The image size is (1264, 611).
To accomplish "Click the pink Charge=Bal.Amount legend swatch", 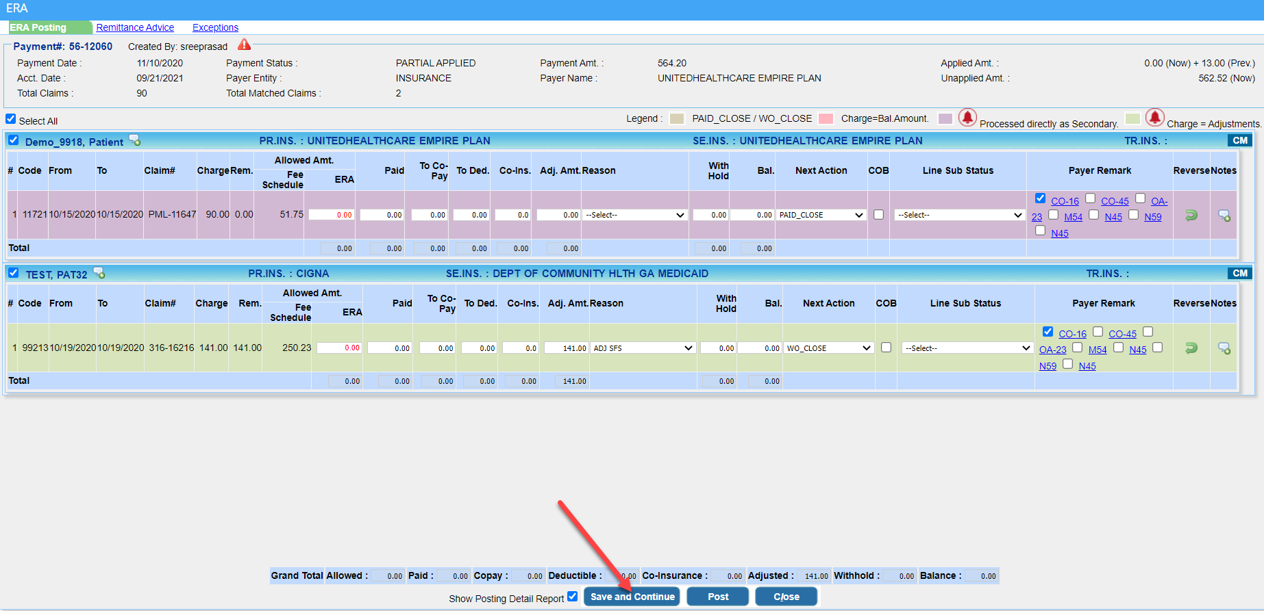I will pos(826,118).
